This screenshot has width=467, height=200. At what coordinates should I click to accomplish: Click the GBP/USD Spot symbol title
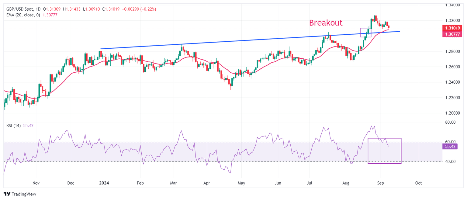pos(20,9)
